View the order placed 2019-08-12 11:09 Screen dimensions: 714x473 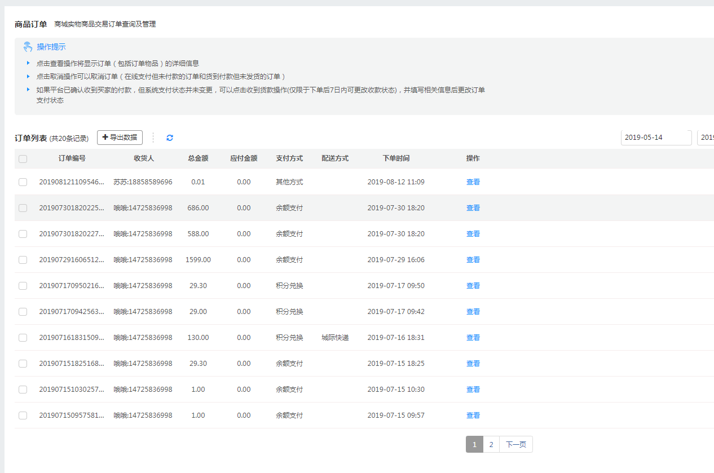click(473, 182)
